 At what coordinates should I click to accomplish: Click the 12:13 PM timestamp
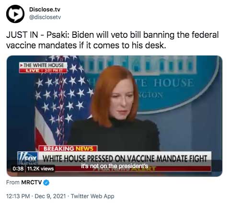point(18,196)
